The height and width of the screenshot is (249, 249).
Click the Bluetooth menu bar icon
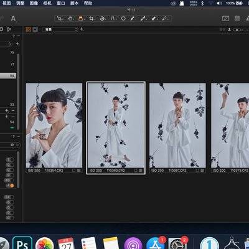point(202,3)
